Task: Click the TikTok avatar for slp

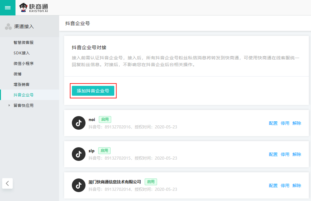Action: (79, 154)
